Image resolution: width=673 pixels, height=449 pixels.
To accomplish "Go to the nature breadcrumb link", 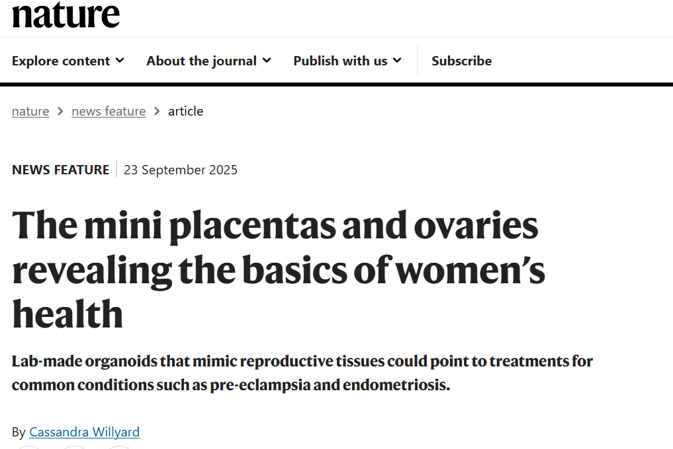I will click(30, 111).
